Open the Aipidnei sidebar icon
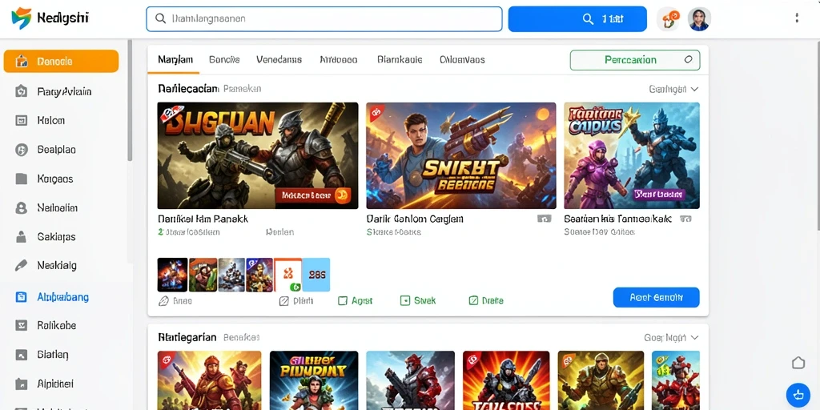The height and width of the screenshot is (410, 820). (22, 384)
